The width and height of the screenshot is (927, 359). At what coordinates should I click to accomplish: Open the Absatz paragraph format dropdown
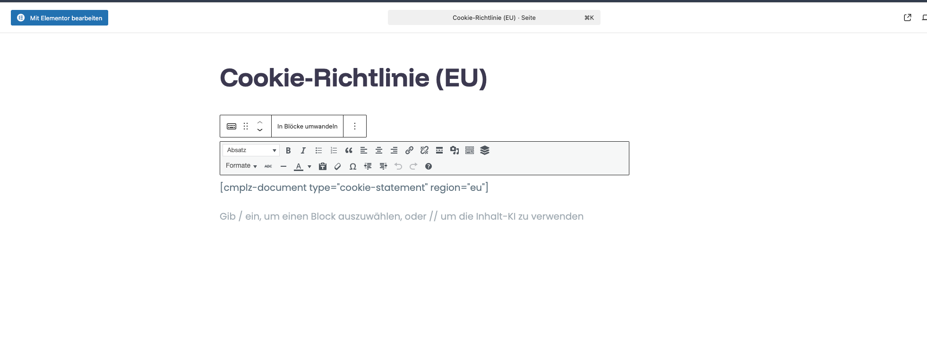pos(251,150)
